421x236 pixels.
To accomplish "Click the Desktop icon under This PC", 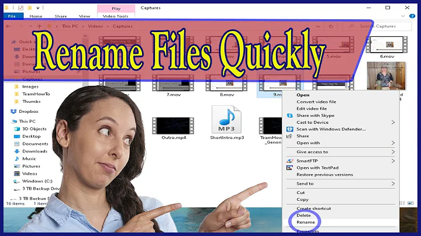I will [x=16, y=136].
